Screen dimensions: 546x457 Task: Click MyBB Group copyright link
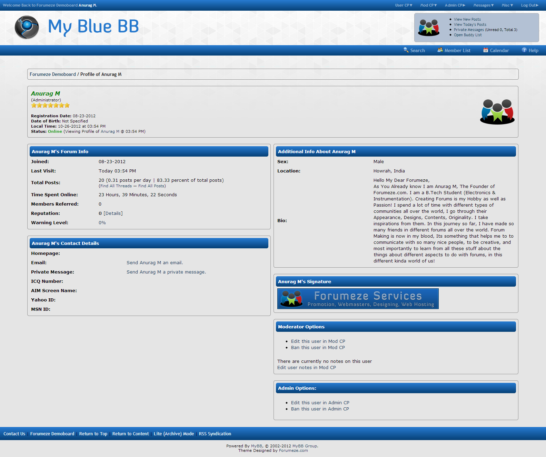(x=305, y=446)
